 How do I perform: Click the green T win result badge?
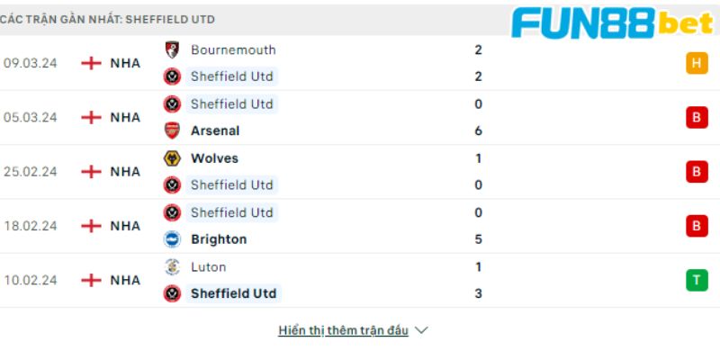coord(697,280)
